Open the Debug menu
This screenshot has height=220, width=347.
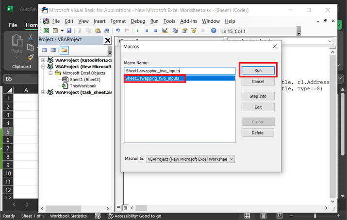[138, 21]
